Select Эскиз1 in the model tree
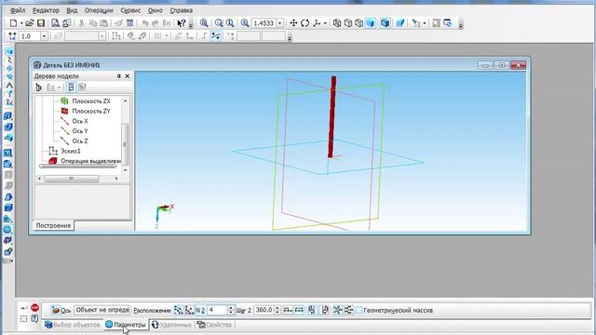Image resolution: width=596 pixels, height=335 pixels. point(71,151)
